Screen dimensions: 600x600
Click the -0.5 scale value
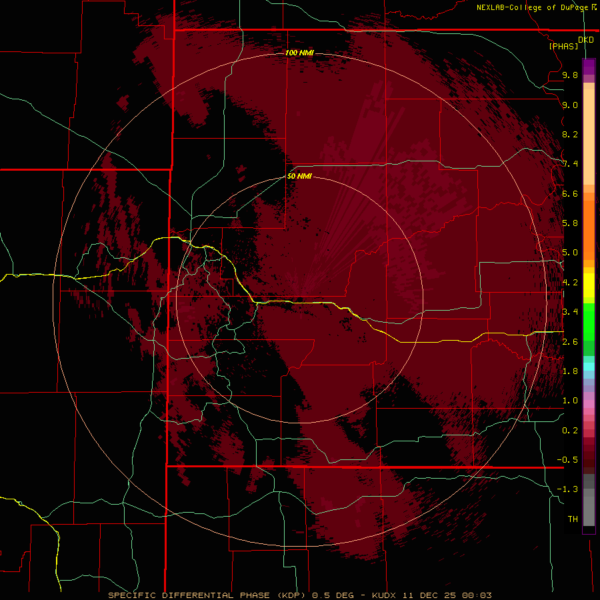pos(567,460)
